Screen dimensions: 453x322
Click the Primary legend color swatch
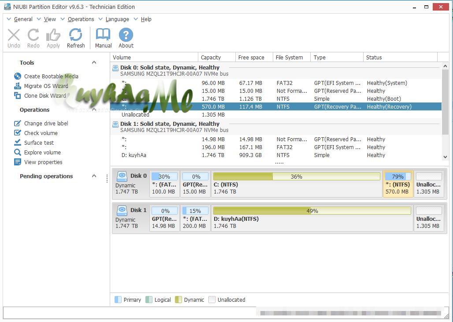pyautogui.click(x=118, y=300)
